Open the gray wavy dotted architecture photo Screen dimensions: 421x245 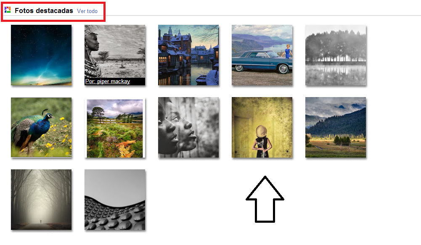click(115, 199)
